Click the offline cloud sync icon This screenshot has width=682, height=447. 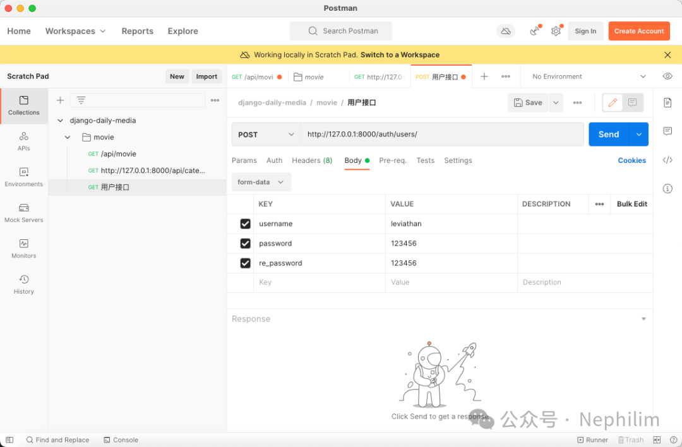point(505,31)
